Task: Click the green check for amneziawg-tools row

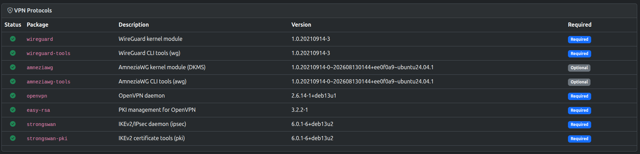Action: pyautogui.click(x=13, y=81)
